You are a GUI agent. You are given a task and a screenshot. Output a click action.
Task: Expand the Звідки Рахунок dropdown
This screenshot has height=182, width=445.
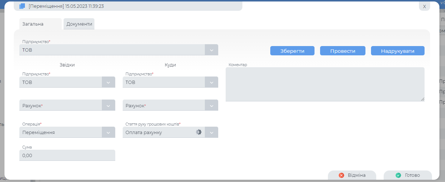[108, 105]
